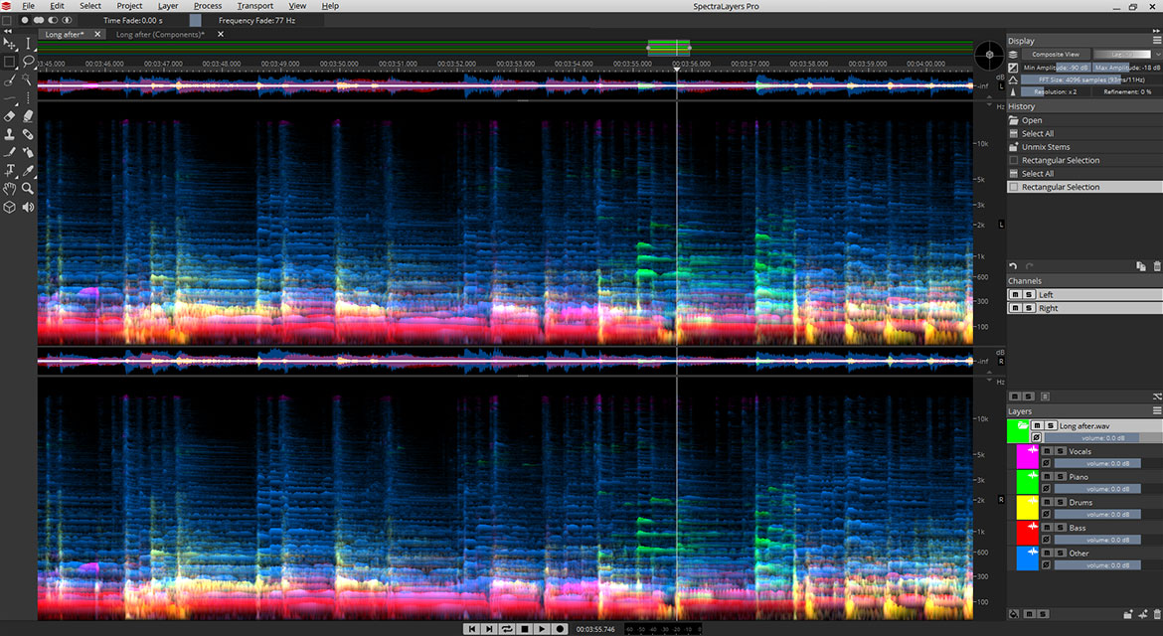Open the Layers panel menu
1163x636 pixels.
tap(1156, 410)
